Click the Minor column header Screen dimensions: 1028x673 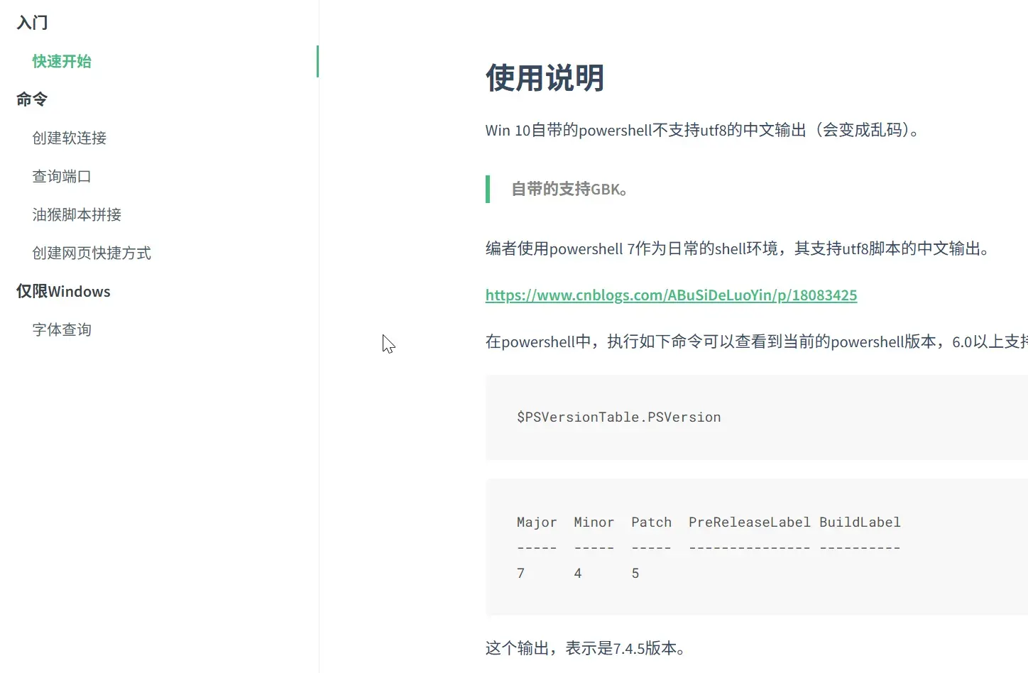594,522
